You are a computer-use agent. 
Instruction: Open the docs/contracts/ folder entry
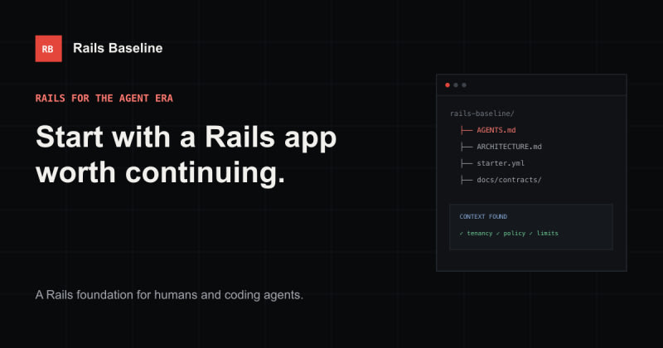click(x=509, y=180)
